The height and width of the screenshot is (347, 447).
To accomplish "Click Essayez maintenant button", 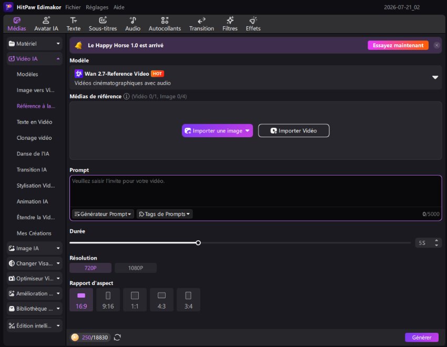I will [x=398, y=45].
